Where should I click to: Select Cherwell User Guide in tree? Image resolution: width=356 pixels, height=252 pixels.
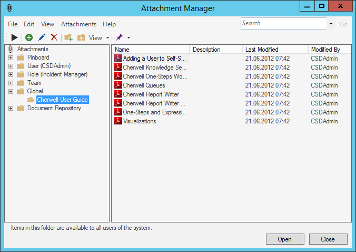click(63, 100)
